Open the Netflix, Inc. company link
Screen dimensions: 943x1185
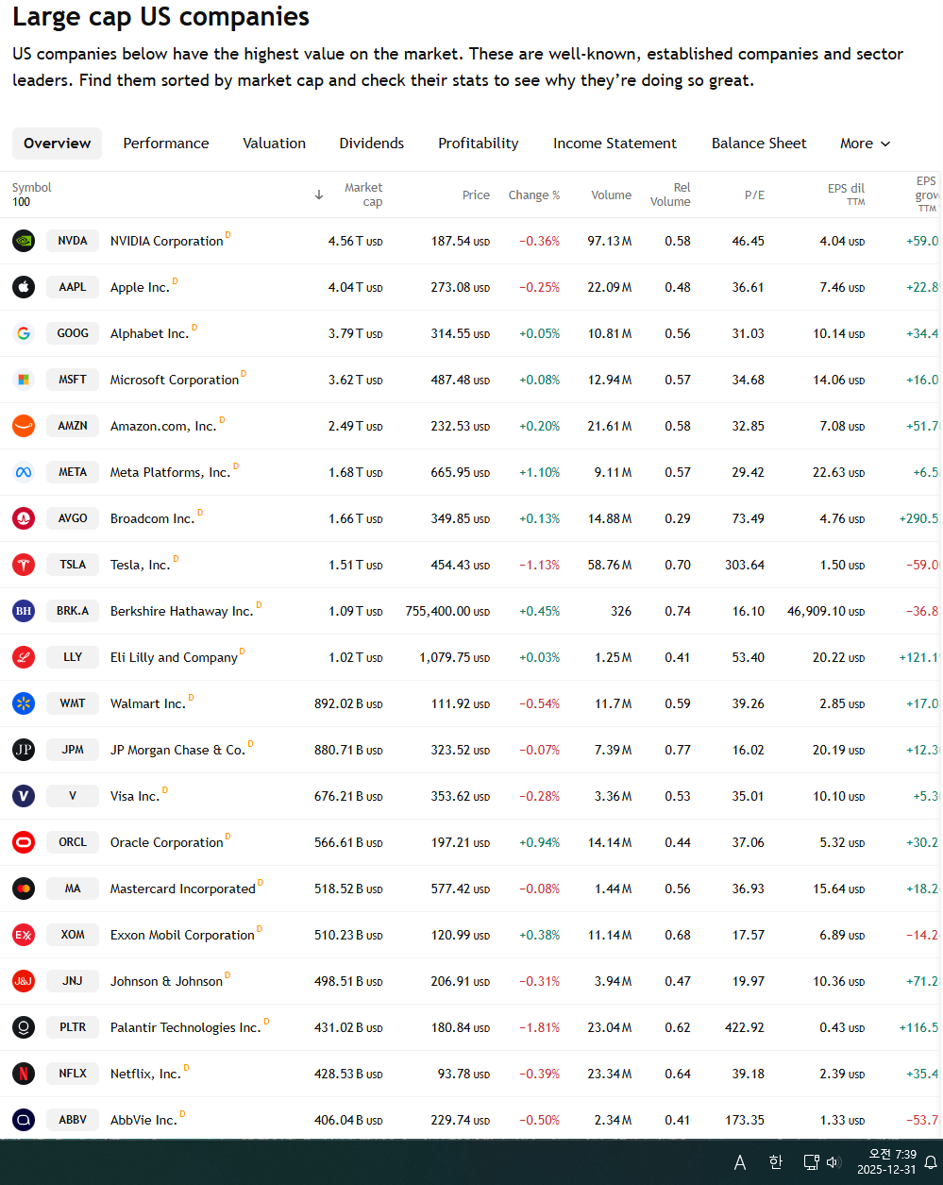(145, 1075)
